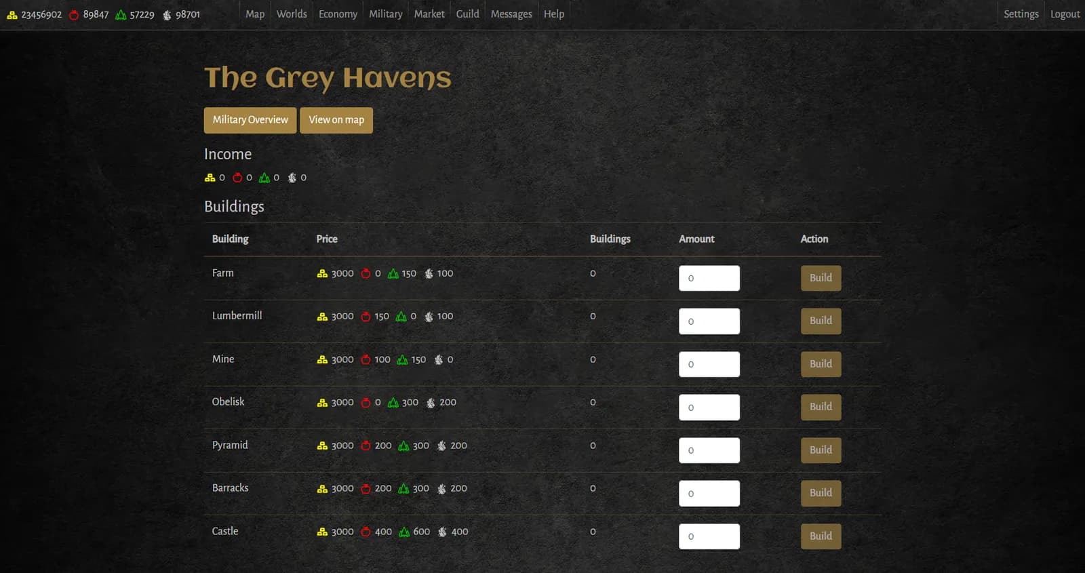Click the food price icon in Lumbermill row
The image size is (1085, 573).
click(x=366, y=317)
